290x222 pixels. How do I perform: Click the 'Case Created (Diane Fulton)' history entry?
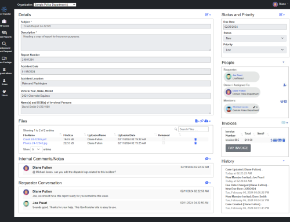tap(244, 204)
